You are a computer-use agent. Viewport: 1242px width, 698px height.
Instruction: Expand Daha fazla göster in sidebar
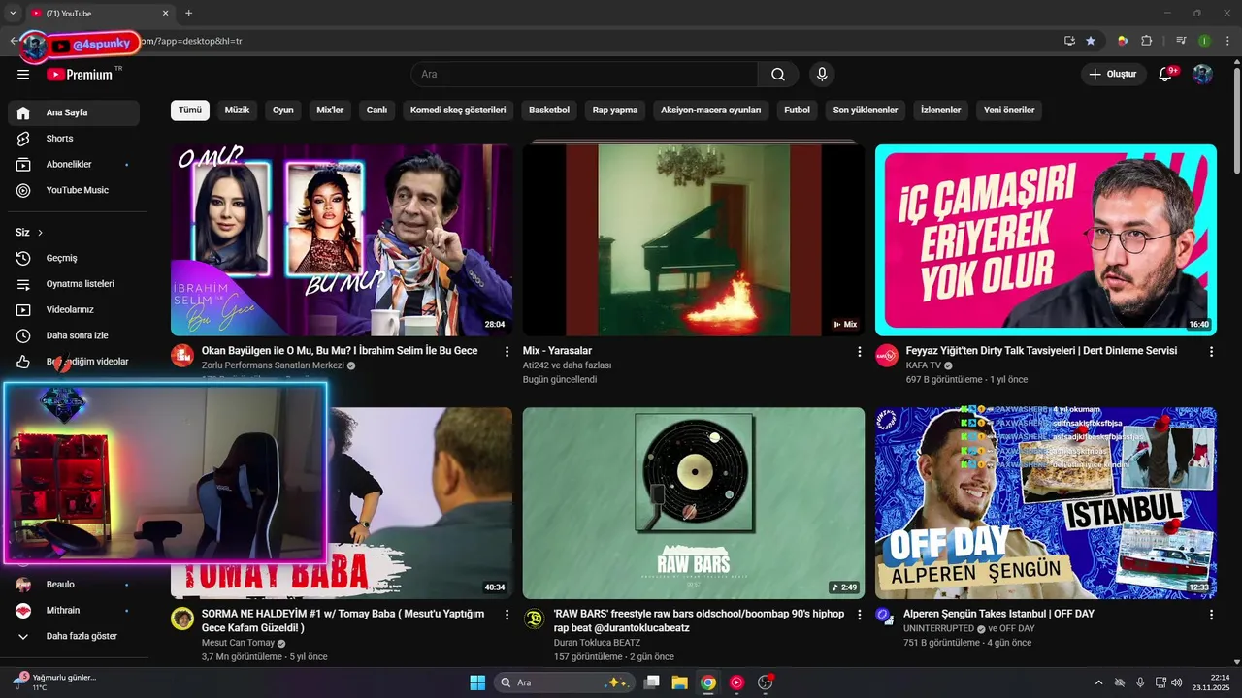74,637
